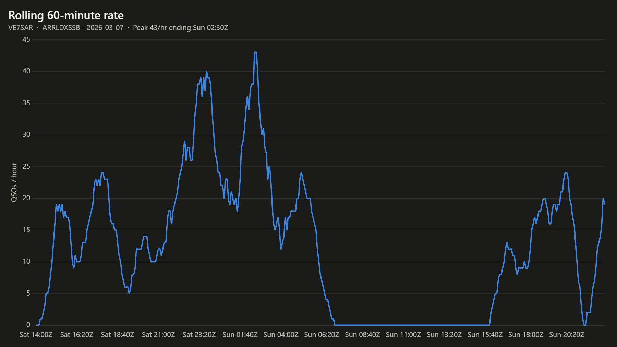Click the 'Sat 18:40Z' x-axis label
617x347 pixels.
click(x=118, y=335)
